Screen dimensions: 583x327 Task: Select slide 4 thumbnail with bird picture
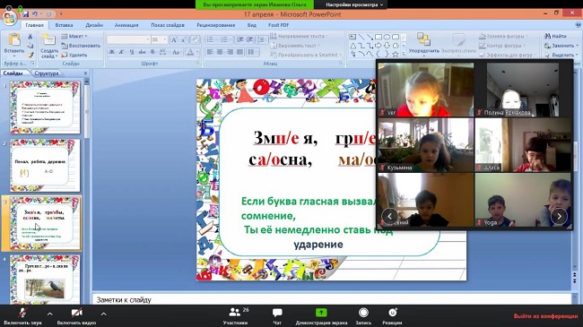click(45, 280)
